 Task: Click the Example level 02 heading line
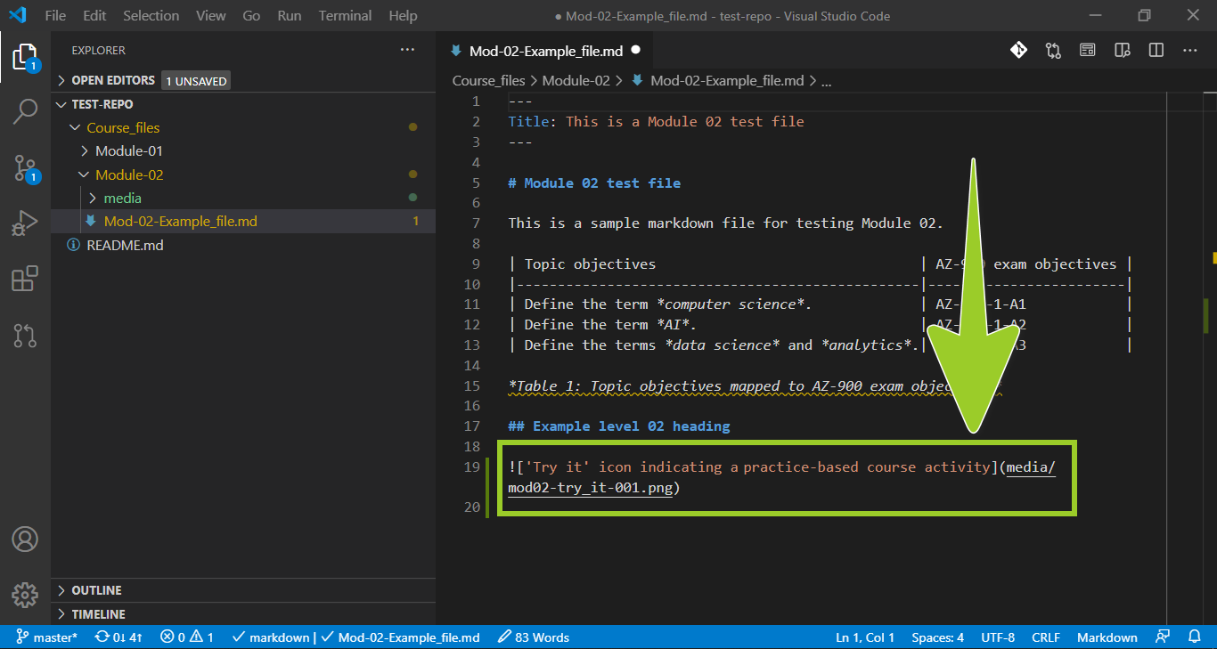[619, 426]
